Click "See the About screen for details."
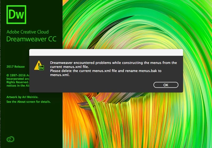Image resolution: width=212 pixels, height=148 pixels. pyautogui.click(x=29, y=102)
